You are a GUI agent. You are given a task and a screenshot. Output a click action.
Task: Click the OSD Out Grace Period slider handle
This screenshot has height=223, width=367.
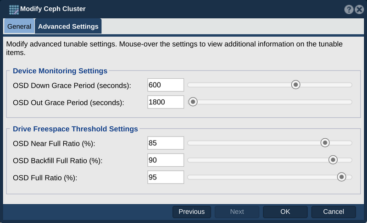pyautogui.click(x=193, y=102)
